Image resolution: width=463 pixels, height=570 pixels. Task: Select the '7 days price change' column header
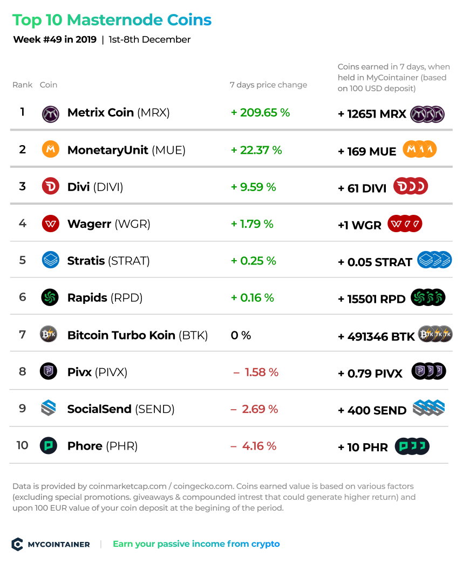tap(268, 85)
